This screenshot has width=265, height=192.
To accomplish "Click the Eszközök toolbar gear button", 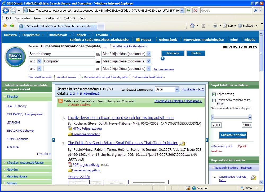I will [x=248, y=26].
